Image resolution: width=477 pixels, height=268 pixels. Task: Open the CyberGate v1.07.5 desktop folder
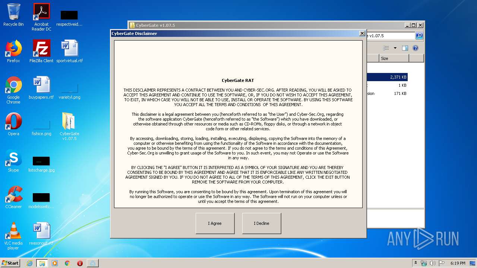coord(69,127)
